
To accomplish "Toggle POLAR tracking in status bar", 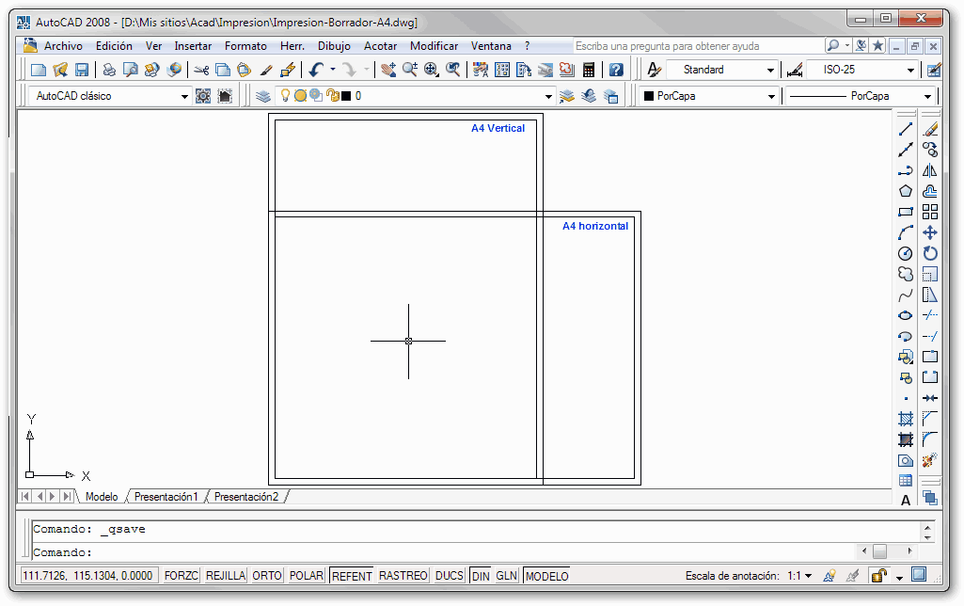I will tap(307, 576).
